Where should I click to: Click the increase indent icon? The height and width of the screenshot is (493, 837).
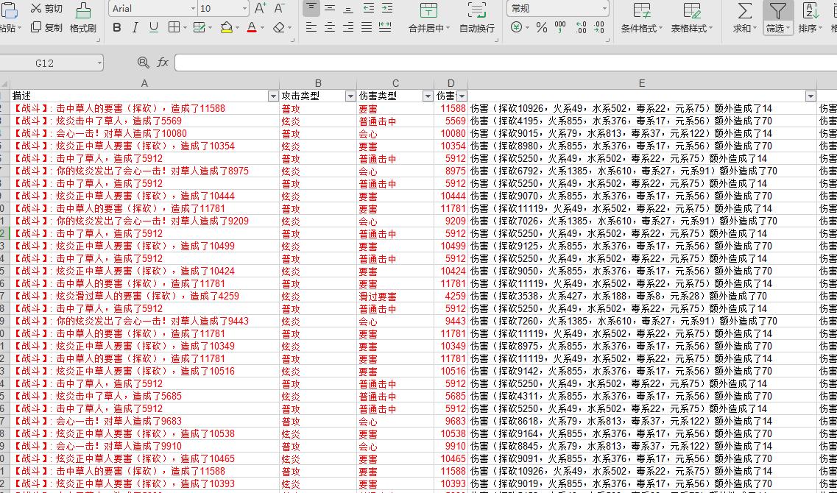click(387, 8)
